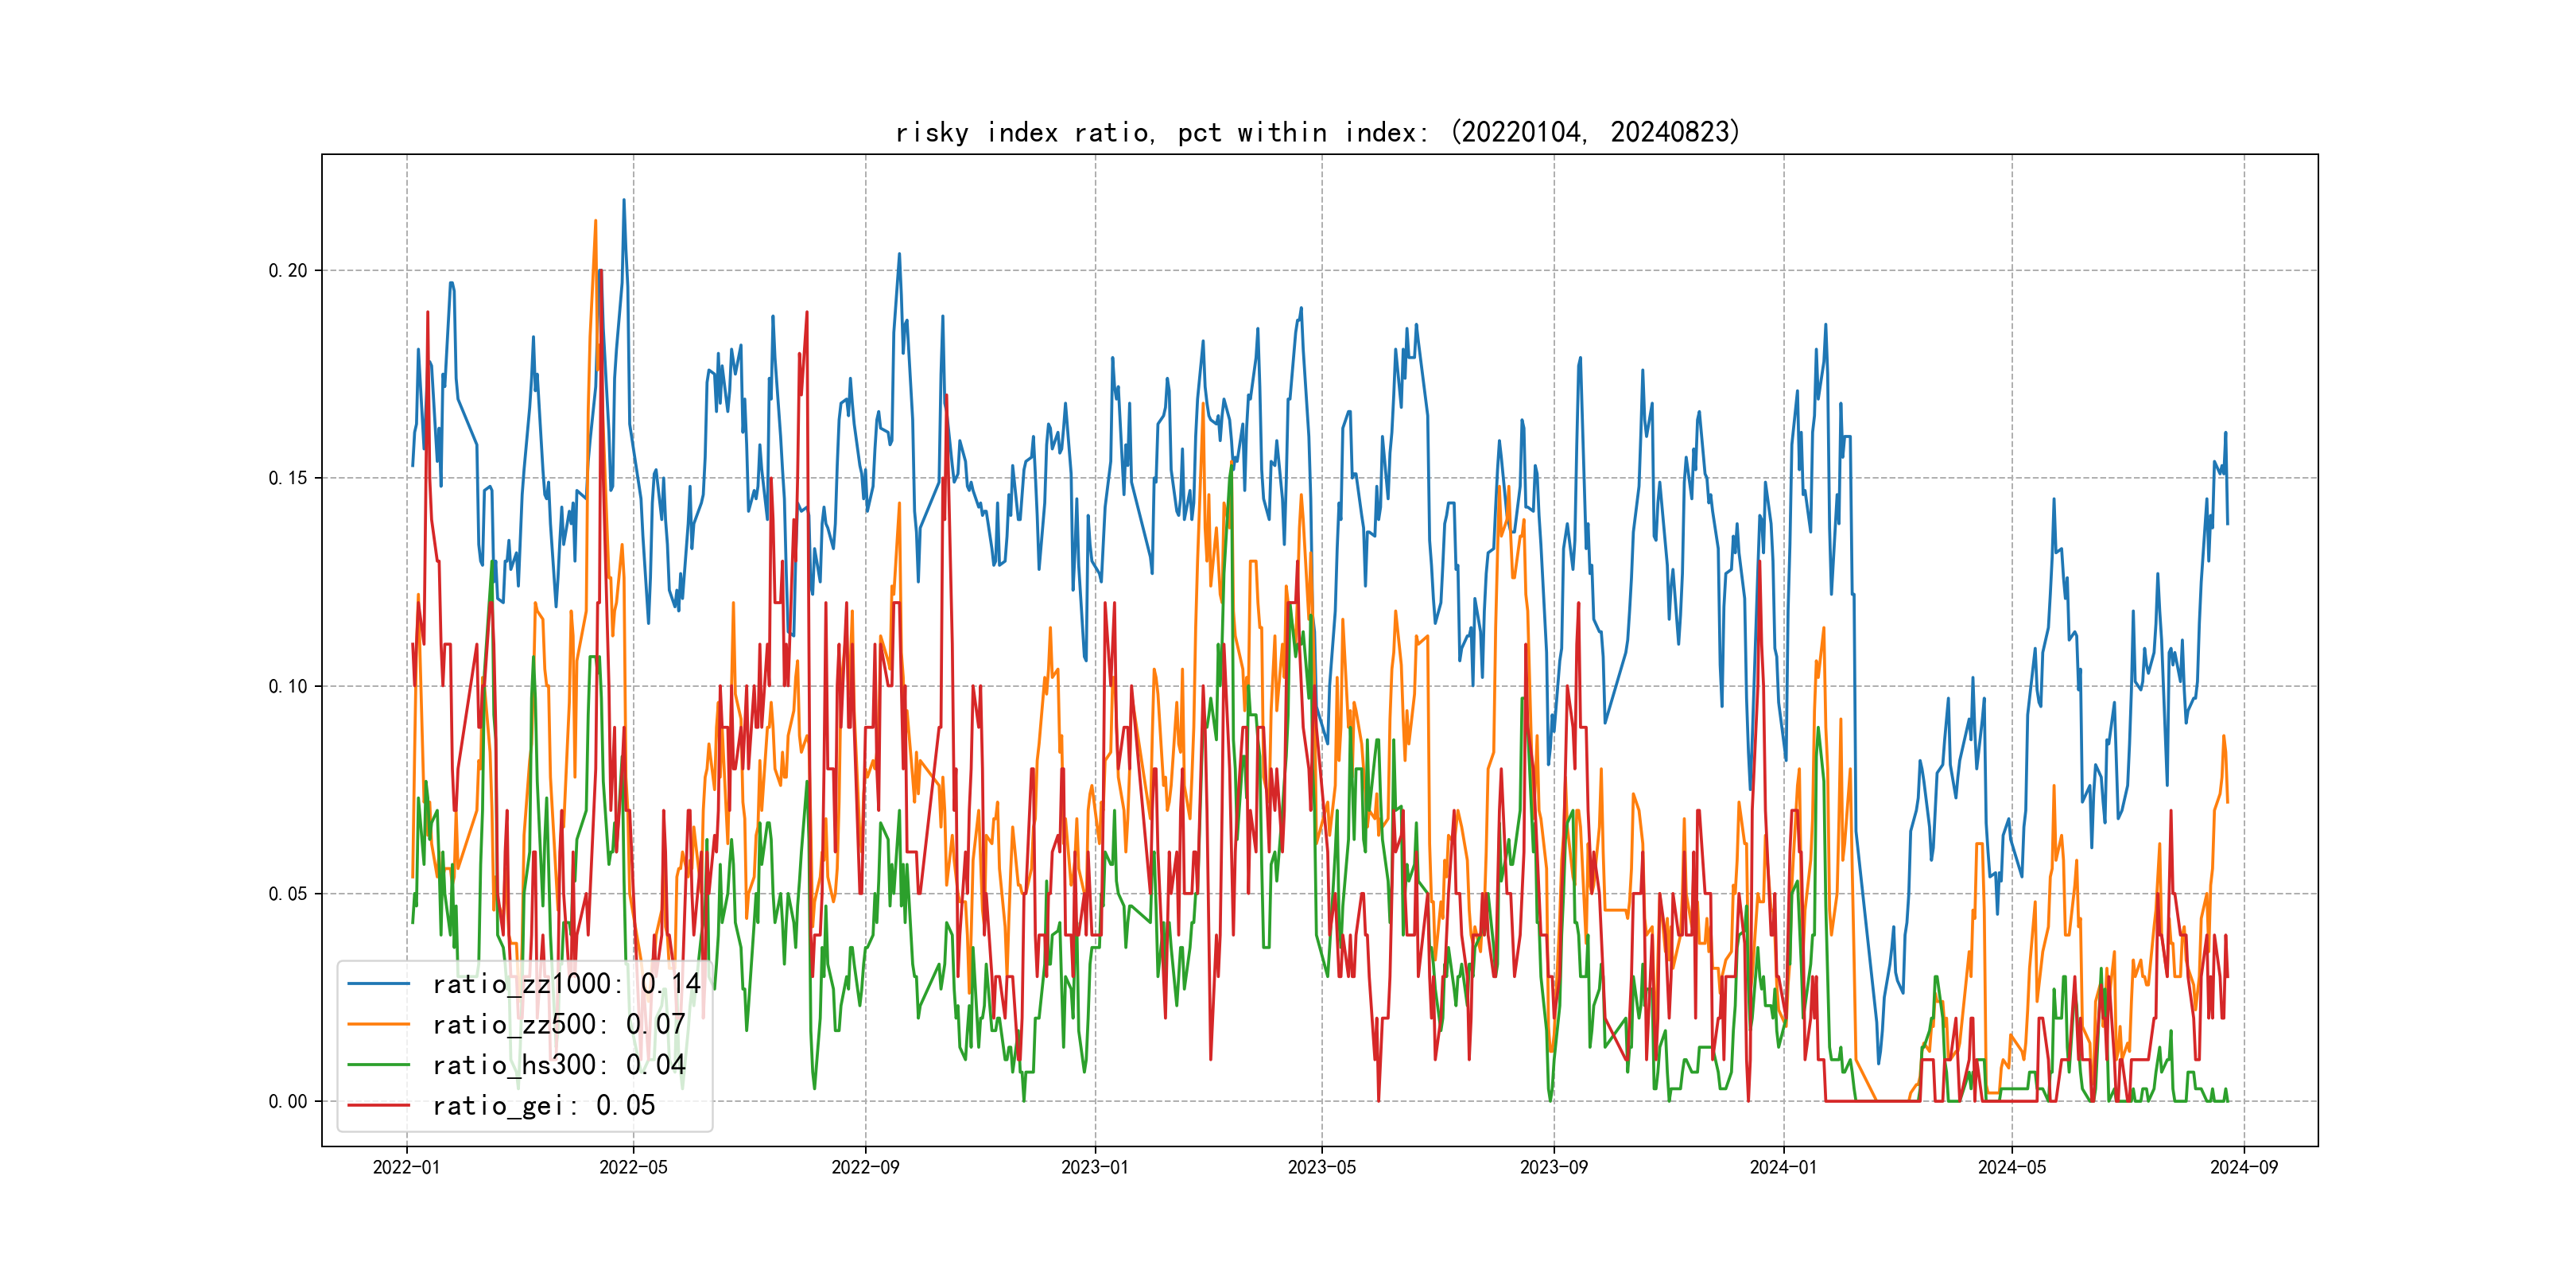
Task: Select the ratio_hs300: 0.04 legend label
Action: coord(558,1065)
